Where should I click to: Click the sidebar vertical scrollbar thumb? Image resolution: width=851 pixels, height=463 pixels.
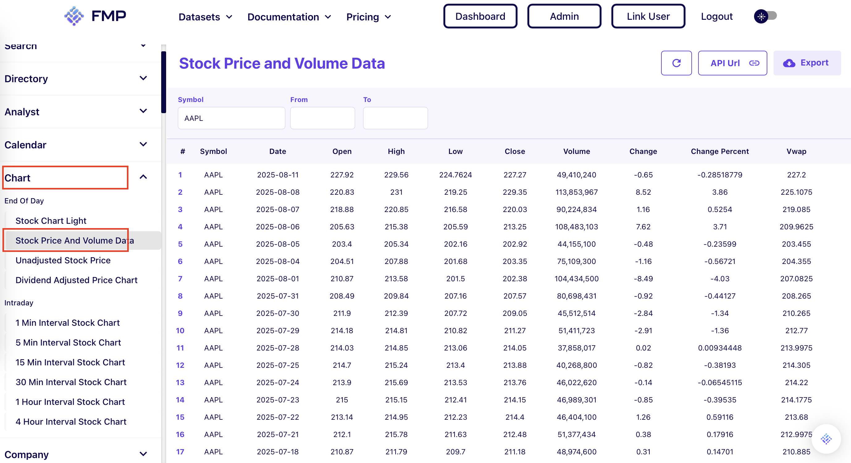164,82
